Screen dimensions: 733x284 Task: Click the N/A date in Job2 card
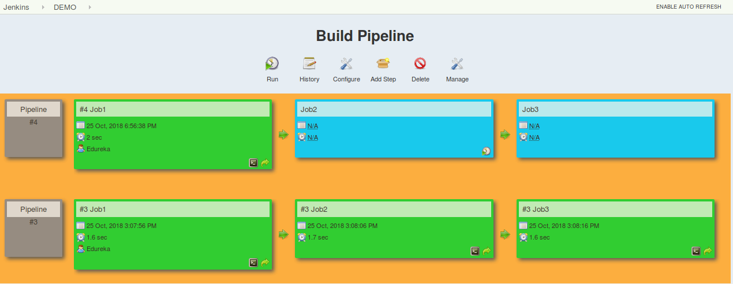coord(313,126)
